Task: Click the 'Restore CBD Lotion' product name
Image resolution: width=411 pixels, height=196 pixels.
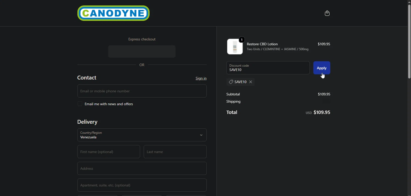Action: (262, 44)
